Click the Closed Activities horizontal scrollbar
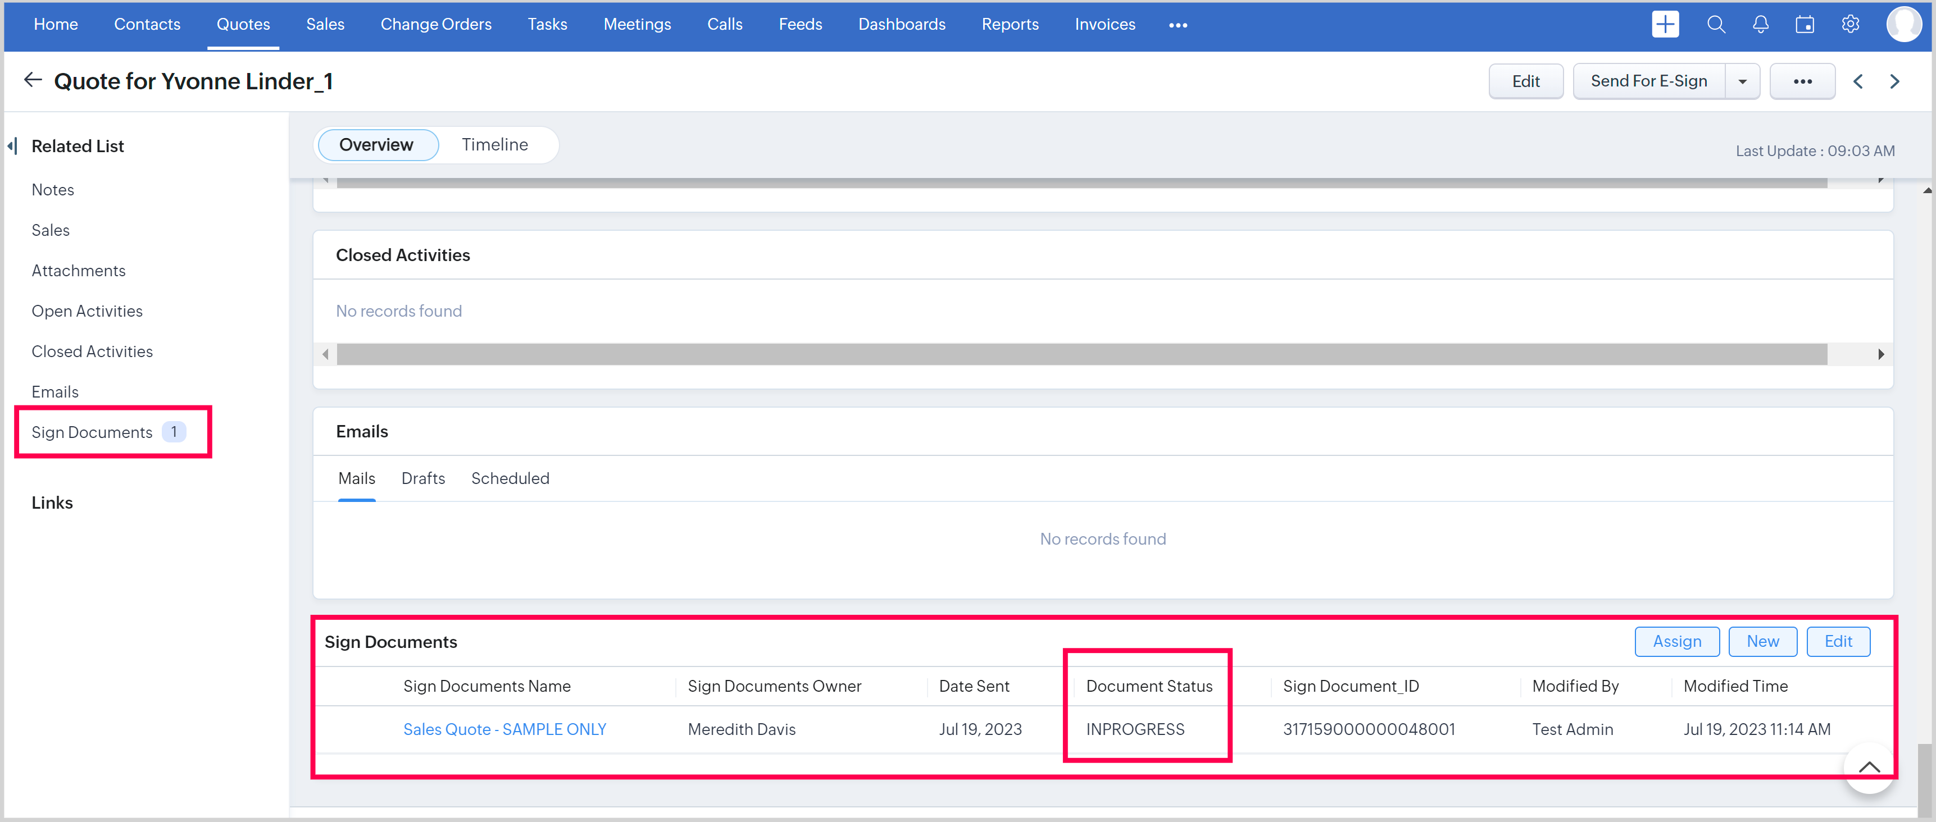This screenshot has width=1936, height=822. tap(1081, 354)
